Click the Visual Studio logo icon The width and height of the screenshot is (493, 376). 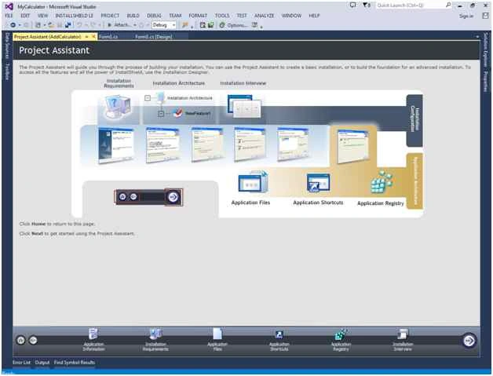[x=9, y=6]
